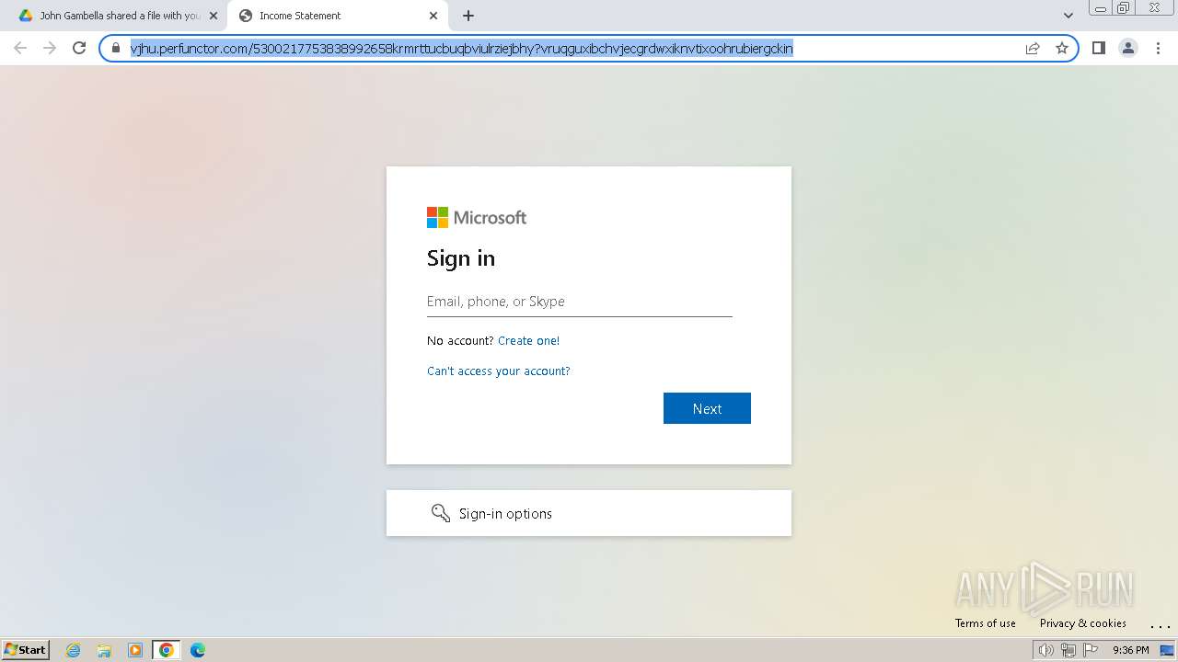Open the Terms of use link

click(986, 623)
